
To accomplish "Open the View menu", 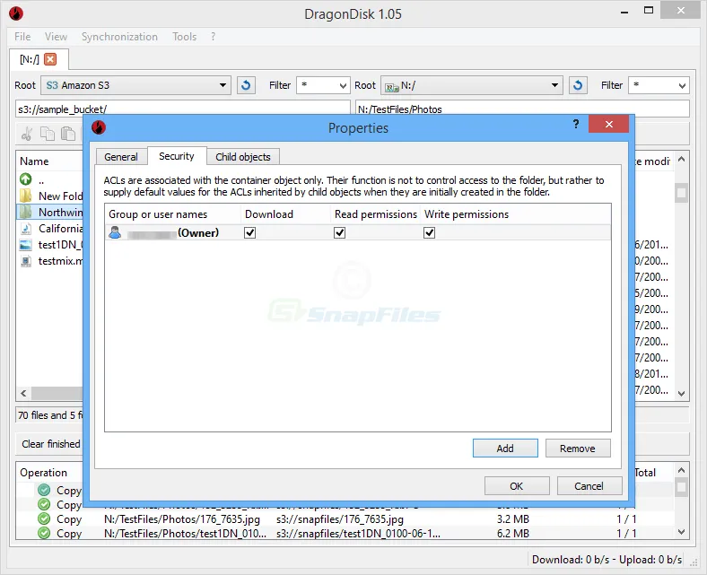I will [56, 37].
